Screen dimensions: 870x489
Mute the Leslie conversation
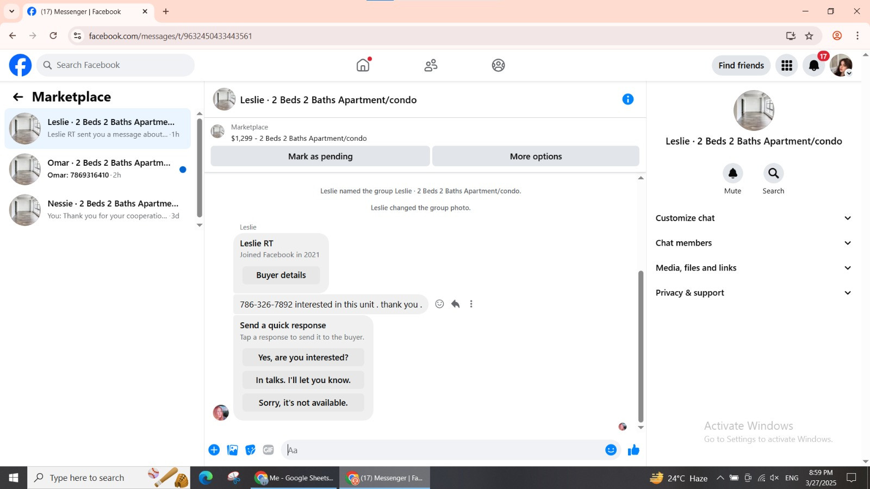coord(733,173)
